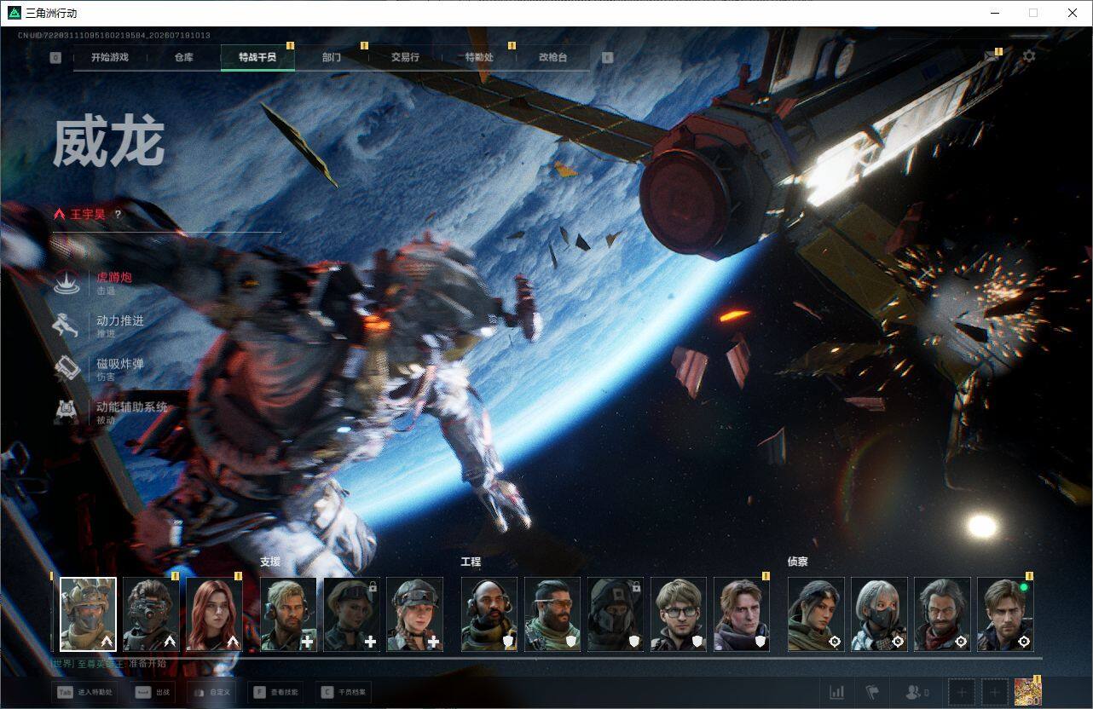Open the 交易行 tab

[x=405, y=57]
